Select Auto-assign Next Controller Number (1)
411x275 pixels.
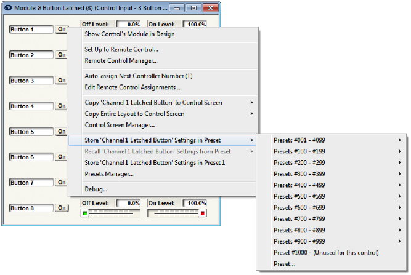pyautogui.click(x=163, y=76)
